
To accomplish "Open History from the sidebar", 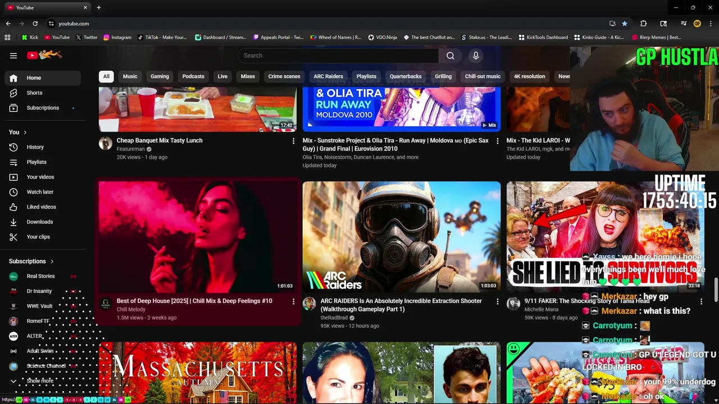I will pos(43,147).
